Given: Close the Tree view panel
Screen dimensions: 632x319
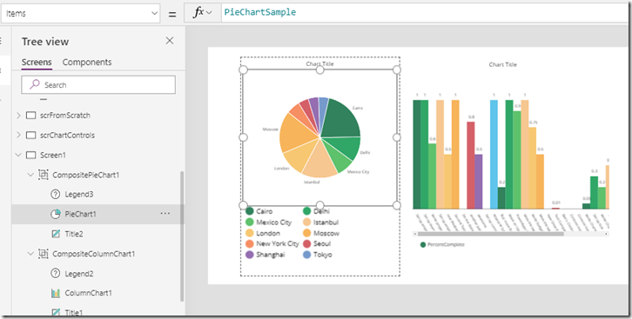Looking at the screenshot, I should (170, 40).
